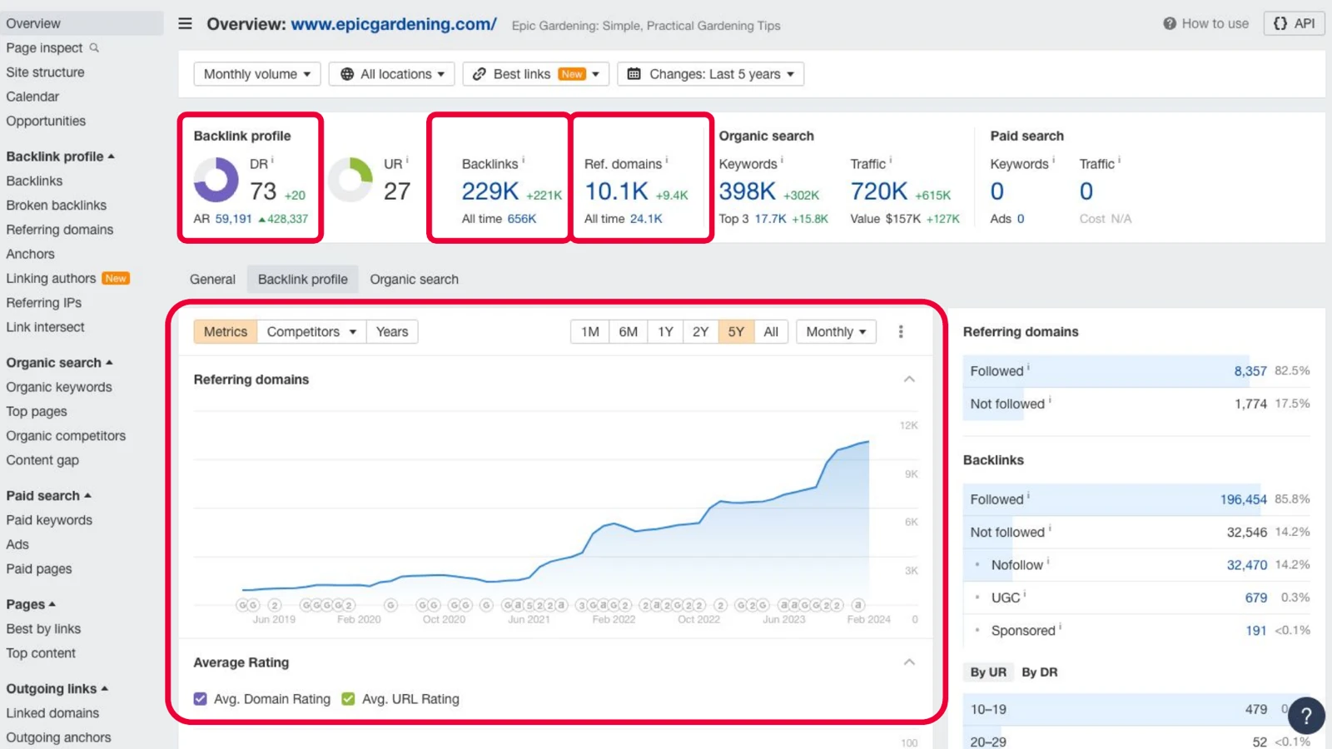Click DR donut chart
This screenshot has height=749, width=1332.
click(x=216, y=180)
